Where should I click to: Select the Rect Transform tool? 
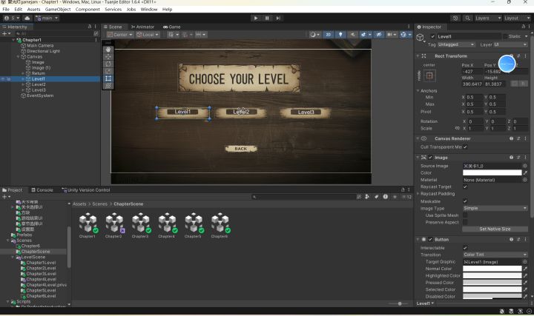click(109, 78)
